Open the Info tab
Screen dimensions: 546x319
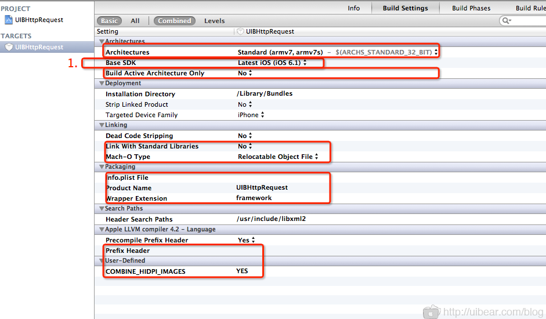pos(353,8)
